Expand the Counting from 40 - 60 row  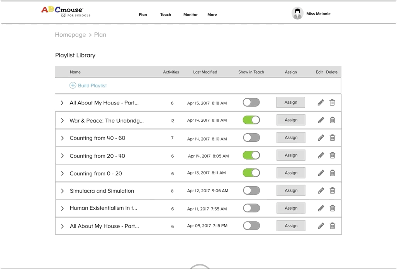pyautogui.click(x=62, y=138)
